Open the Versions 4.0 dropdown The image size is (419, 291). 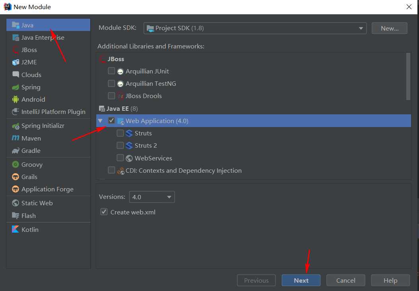pyautogui.click(x=152, y=197)
